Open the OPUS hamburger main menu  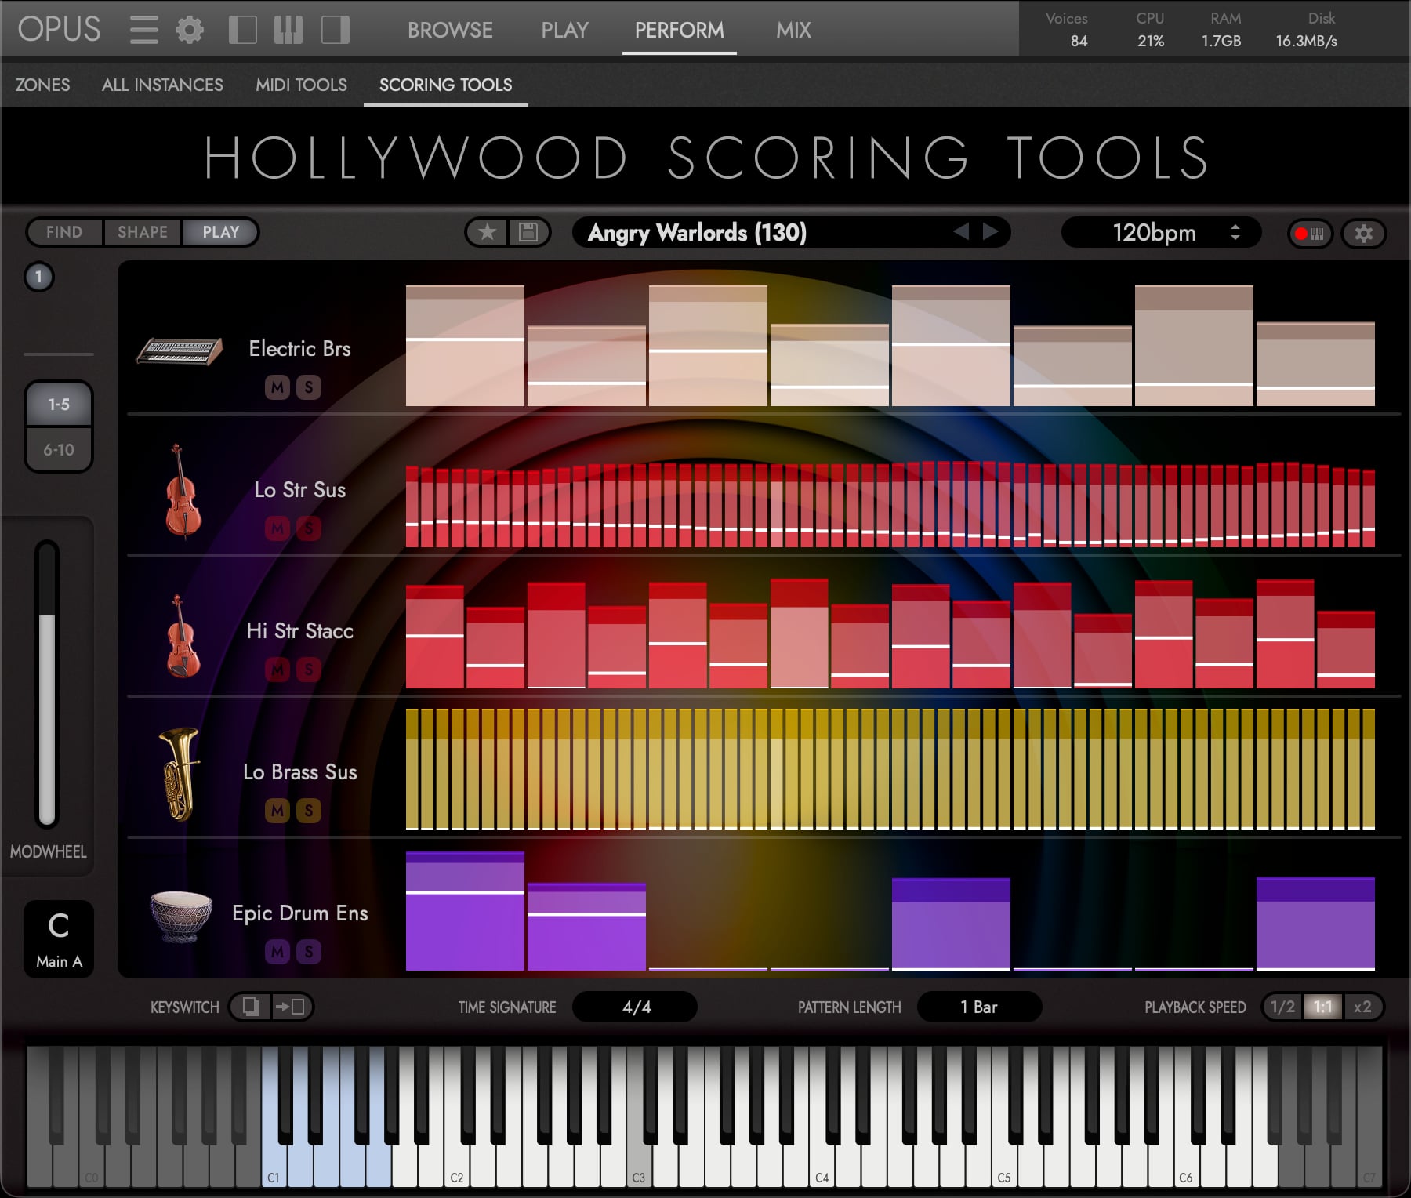pos(144,31)
